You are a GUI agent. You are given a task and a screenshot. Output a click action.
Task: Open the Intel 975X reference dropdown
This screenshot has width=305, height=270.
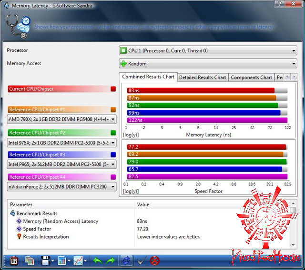click(x=61, y=143)
